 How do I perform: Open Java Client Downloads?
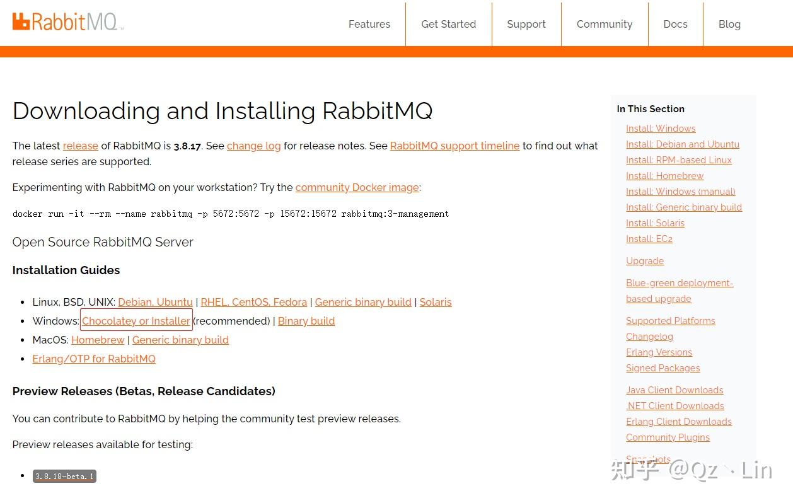674,390
